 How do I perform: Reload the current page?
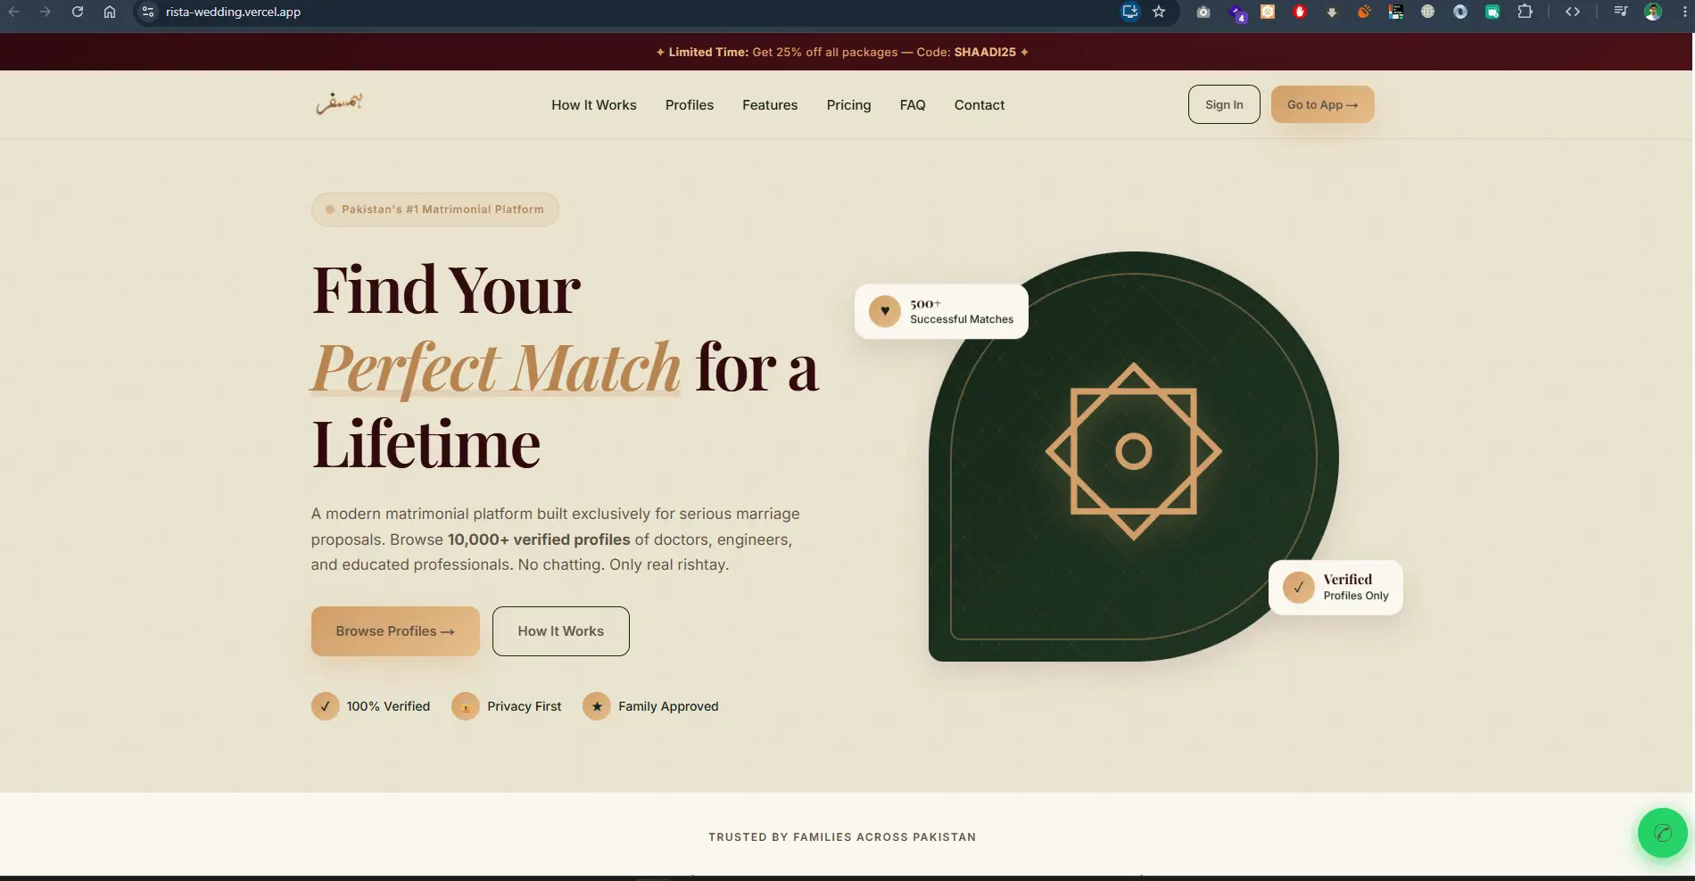coord(78,12)
